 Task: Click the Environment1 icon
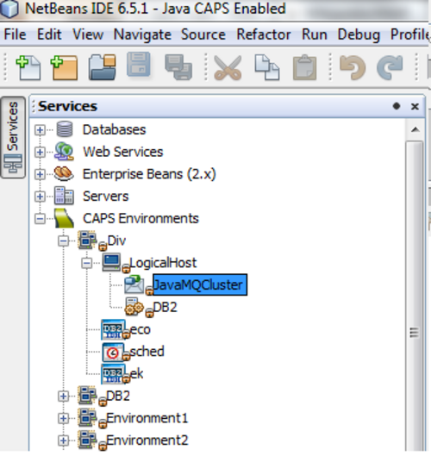[x=88, y=418]
